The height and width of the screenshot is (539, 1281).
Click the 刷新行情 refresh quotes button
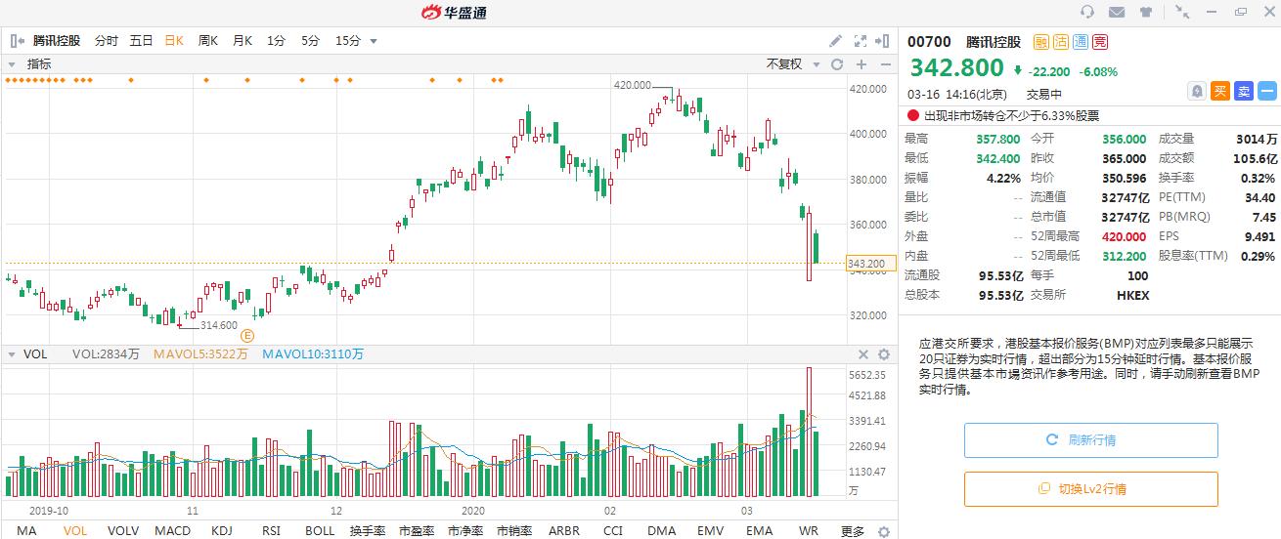pos(1090,440)
